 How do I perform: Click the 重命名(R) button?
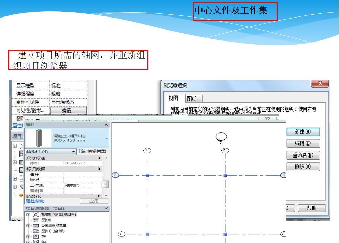[304, 155]
